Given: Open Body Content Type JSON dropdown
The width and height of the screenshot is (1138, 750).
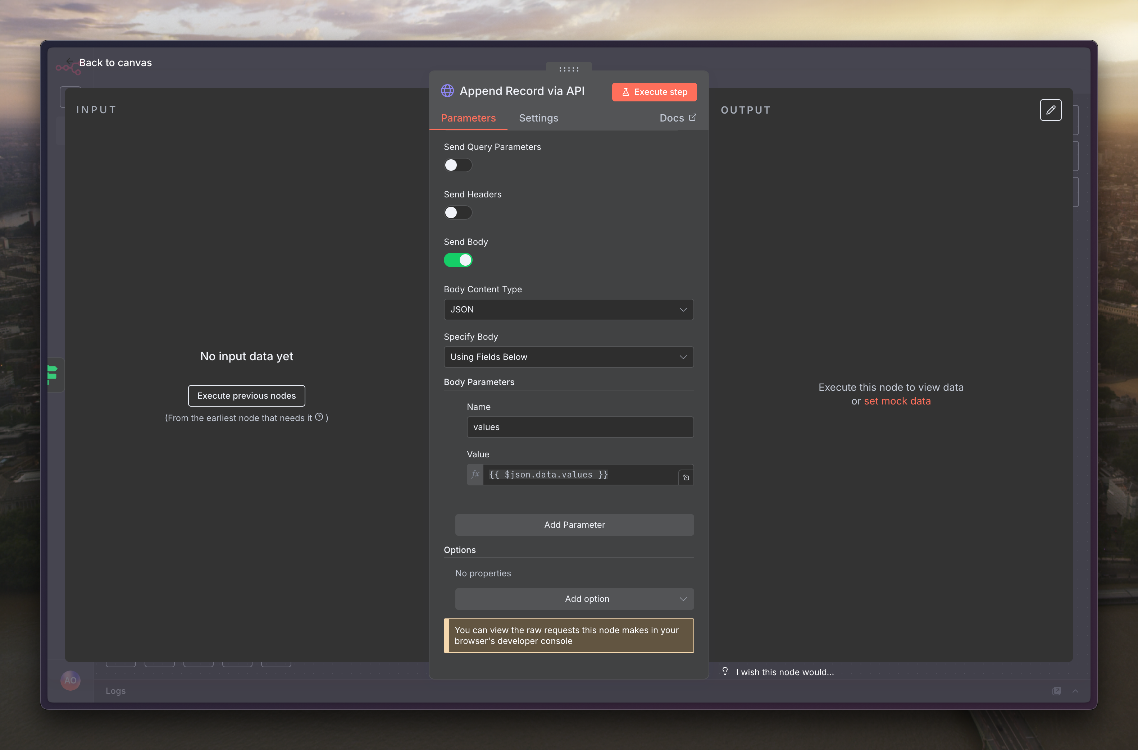Looking at the screenshot, I should [568, 310].
